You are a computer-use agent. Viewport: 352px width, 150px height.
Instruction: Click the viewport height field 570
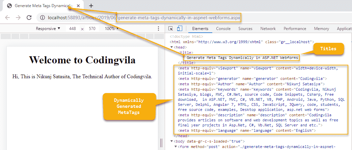(x=92, y=29)
